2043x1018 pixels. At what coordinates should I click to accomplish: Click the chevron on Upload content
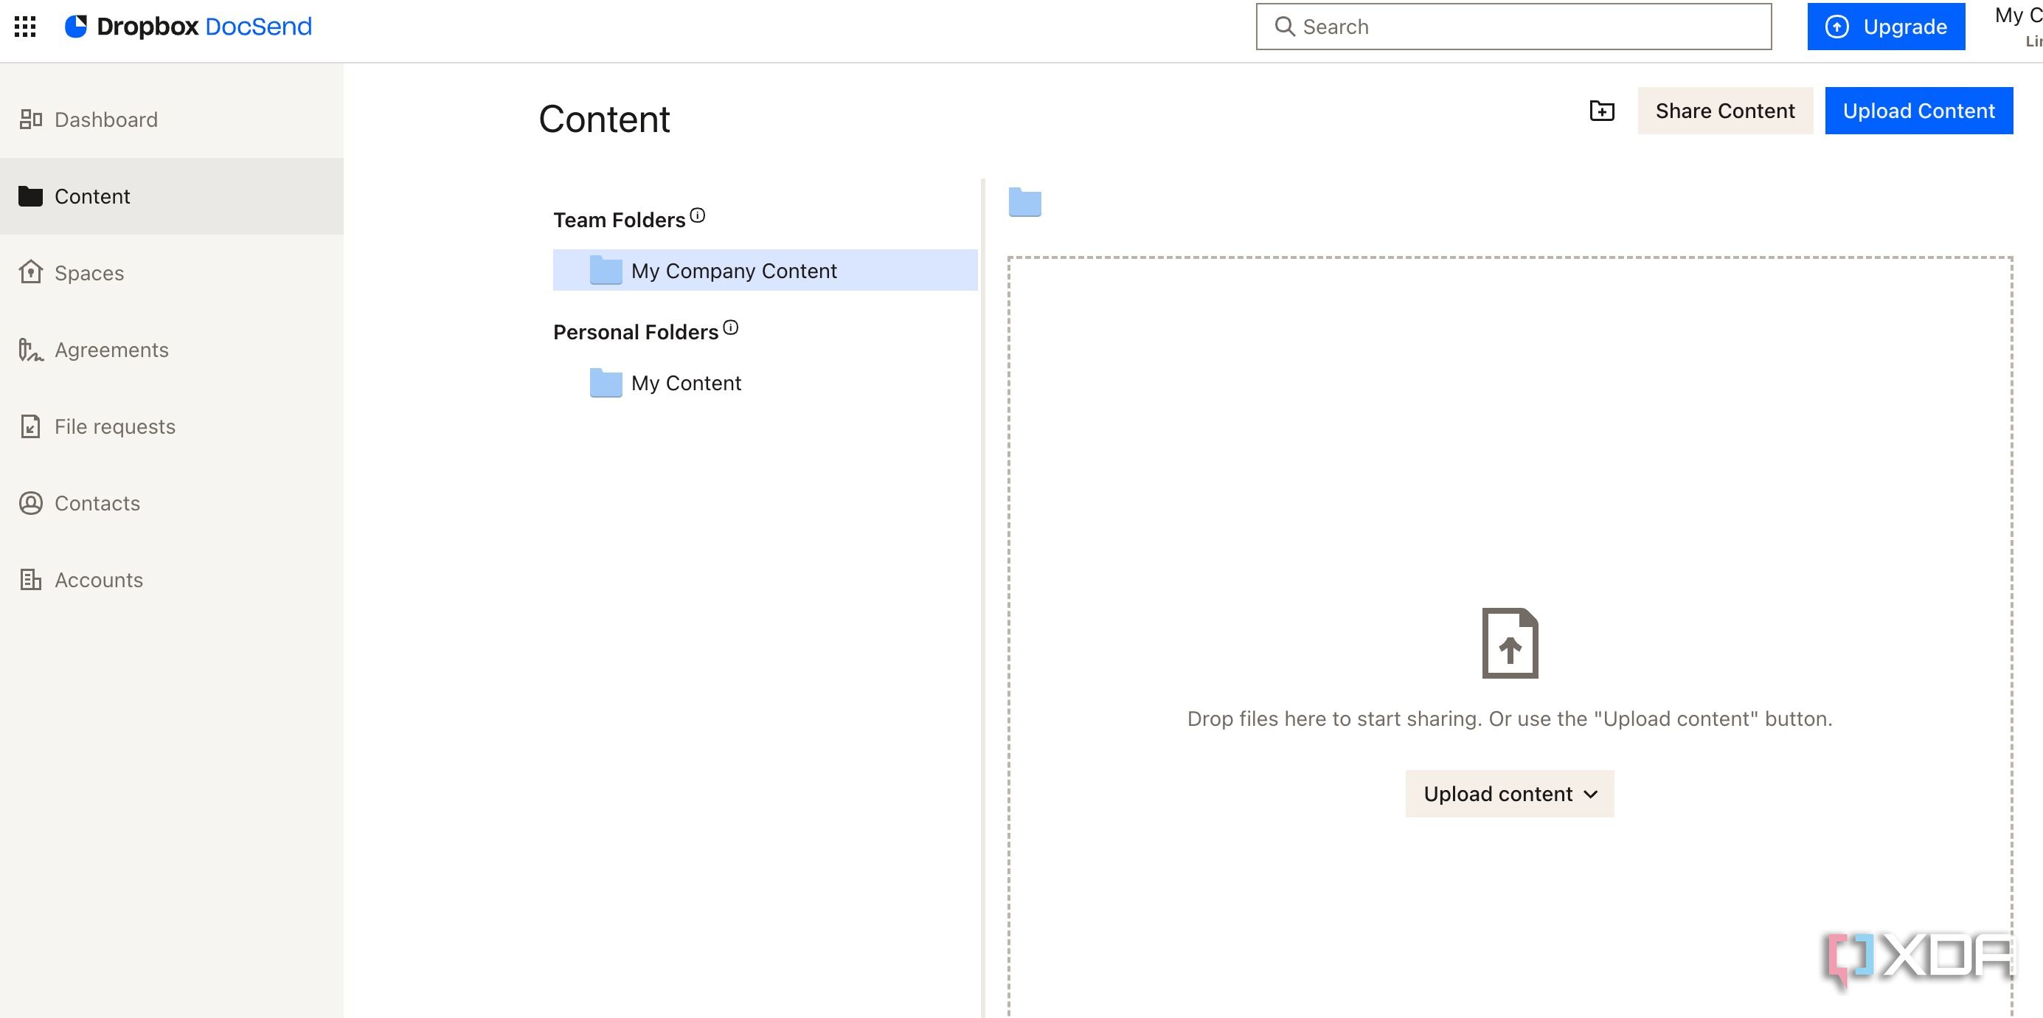pos(1590,794)
